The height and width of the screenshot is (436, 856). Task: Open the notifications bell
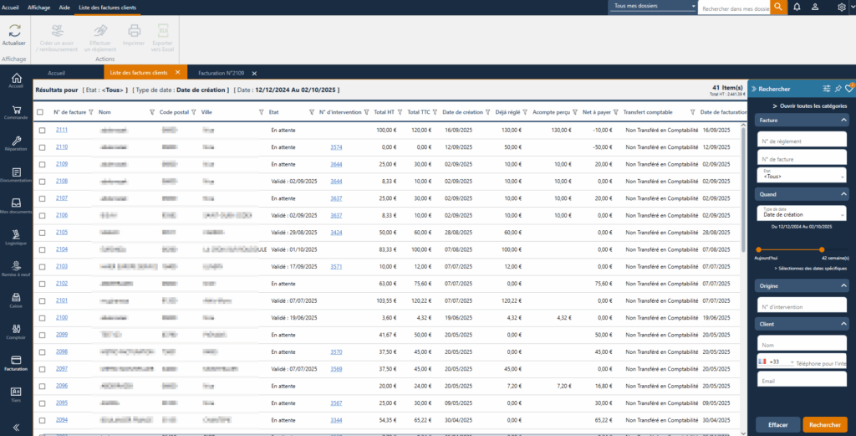[x=797, y=7]
